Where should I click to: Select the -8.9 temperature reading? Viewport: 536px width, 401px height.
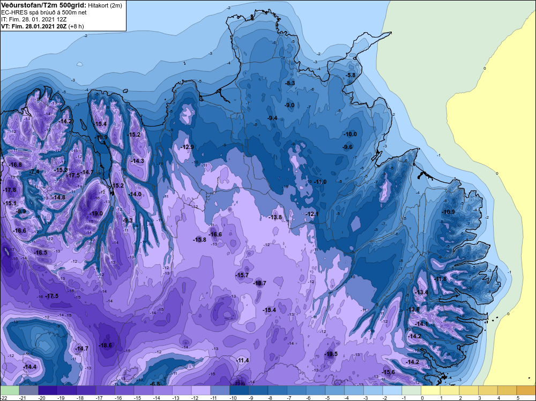coord(21,211)
